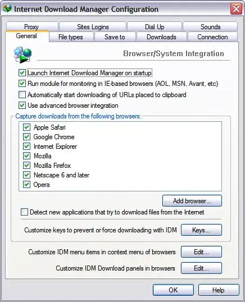Image resolution: width=245 pixels, height=302 pixels.
Task: Enable Detect new applications checkbox
Action: coord(24,212)
